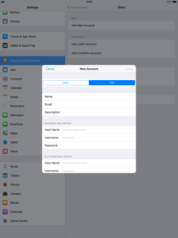Select Accounts & Passwords in sidebar
The image size is (178, 238).
pyautogui.click(x=33, y=61)
